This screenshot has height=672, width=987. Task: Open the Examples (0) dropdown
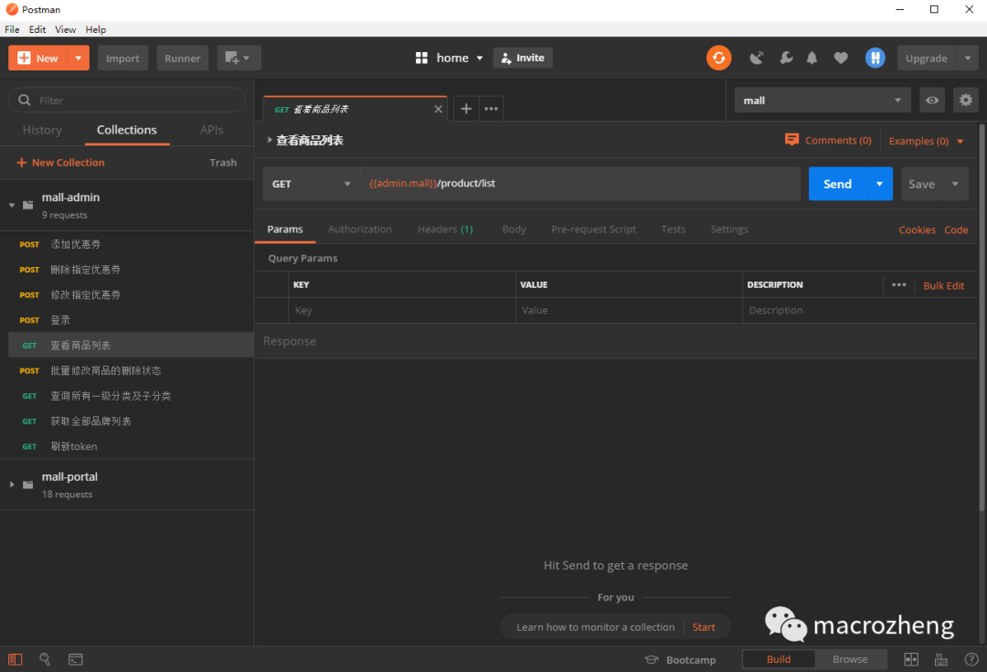(926, 141)
